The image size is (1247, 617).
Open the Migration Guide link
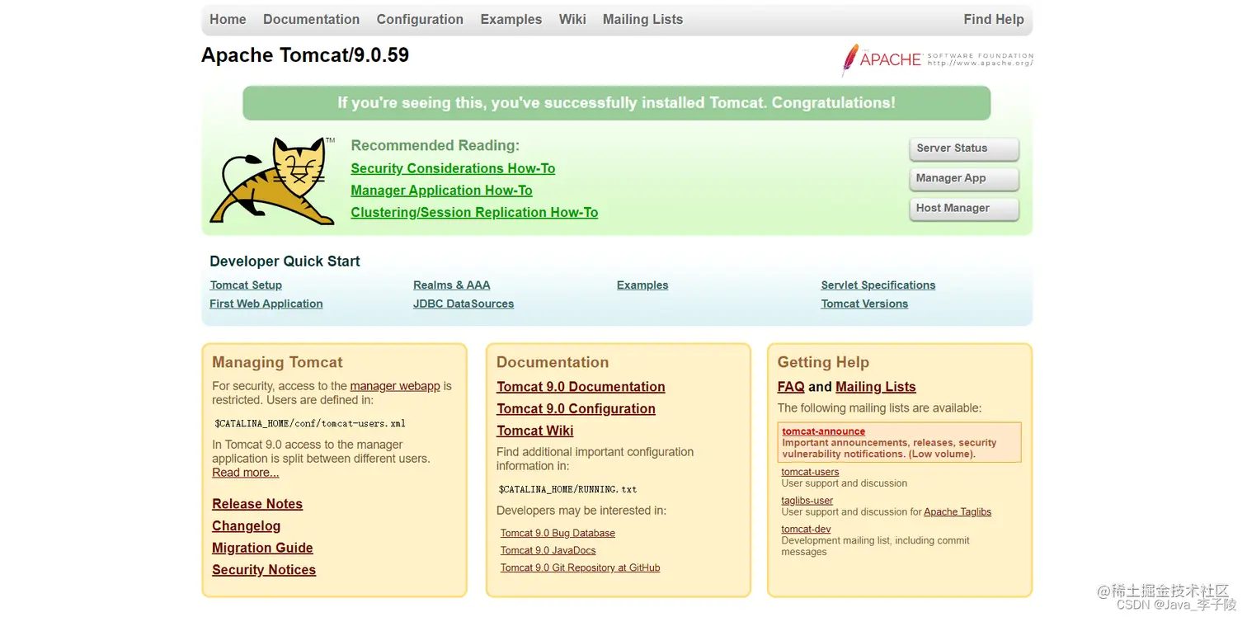[x=262, y=548]
